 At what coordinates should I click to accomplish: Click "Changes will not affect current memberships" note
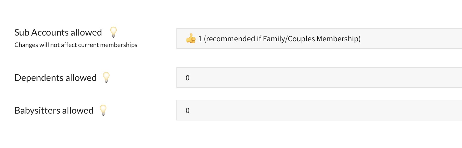click(76, 45)
